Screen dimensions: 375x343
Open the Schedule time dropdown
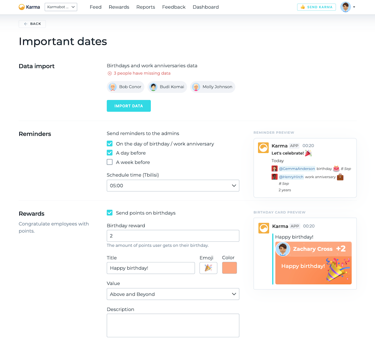pos(173,185)
